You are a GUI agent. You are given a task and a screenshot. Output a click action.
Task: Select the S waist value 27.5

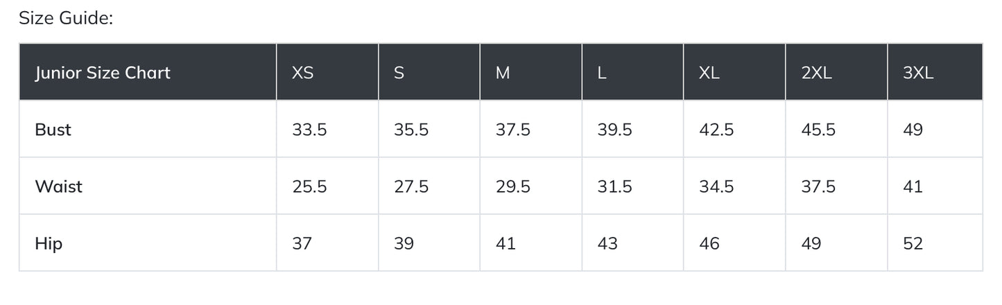[411, 186]
